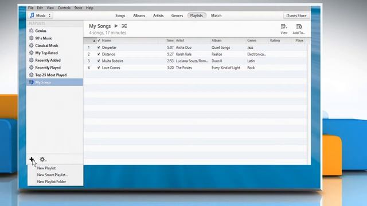Switch to the Match tab
Screen dimensions: 367x206
click(216, 15)
